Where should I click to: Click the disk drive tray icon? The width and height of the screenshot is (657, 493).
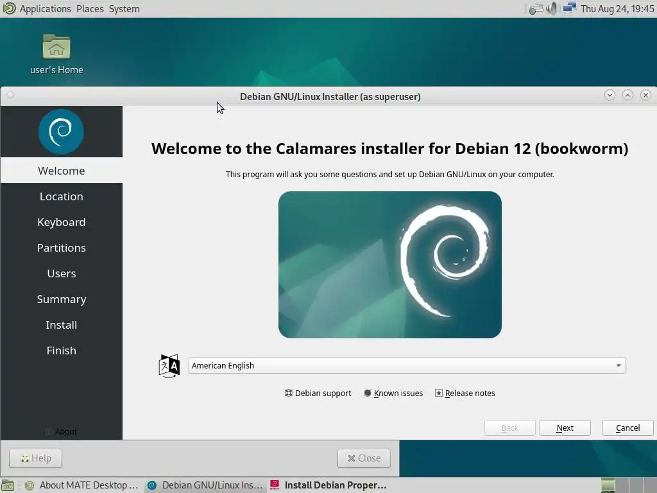pyautogui.click(x=536, y=9)
